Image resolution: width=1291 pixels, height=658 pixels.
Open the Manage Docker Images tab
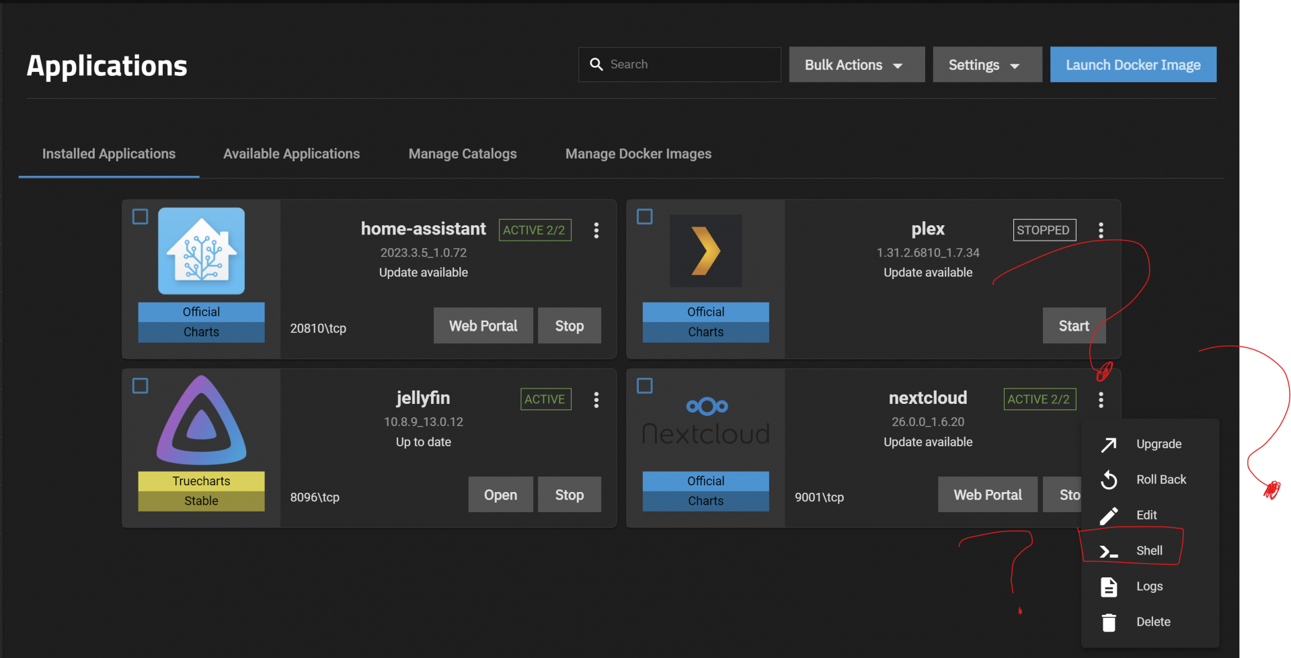[638, 154]
